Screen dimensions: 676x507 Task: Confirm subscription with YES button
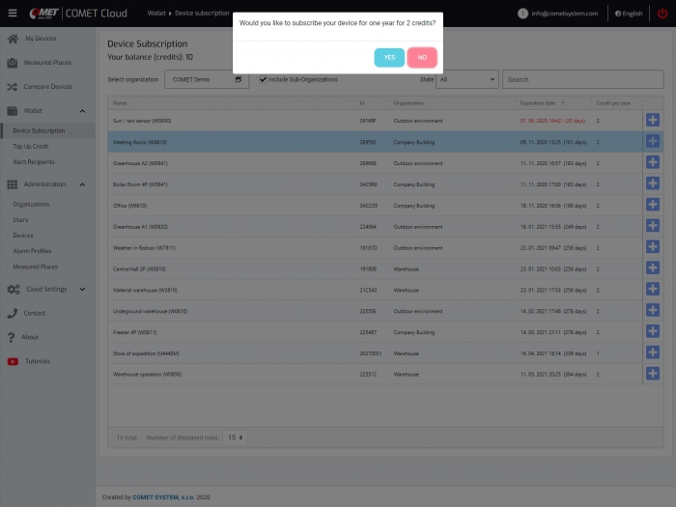[x=389, y=58]
